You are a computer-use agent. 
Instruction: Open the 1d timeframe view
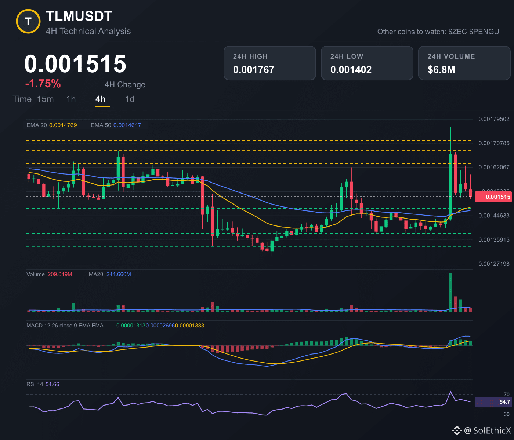[130, 99]
